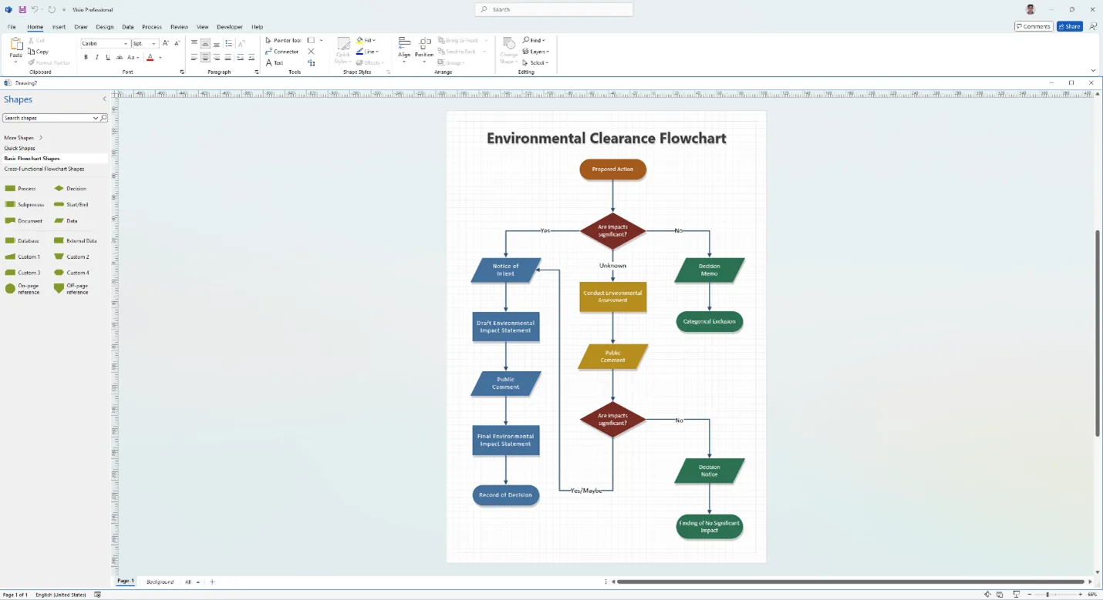Screen dimensions: 1103x600
Task: Expand the More Shapes submenu
Action: pos(23,138)
